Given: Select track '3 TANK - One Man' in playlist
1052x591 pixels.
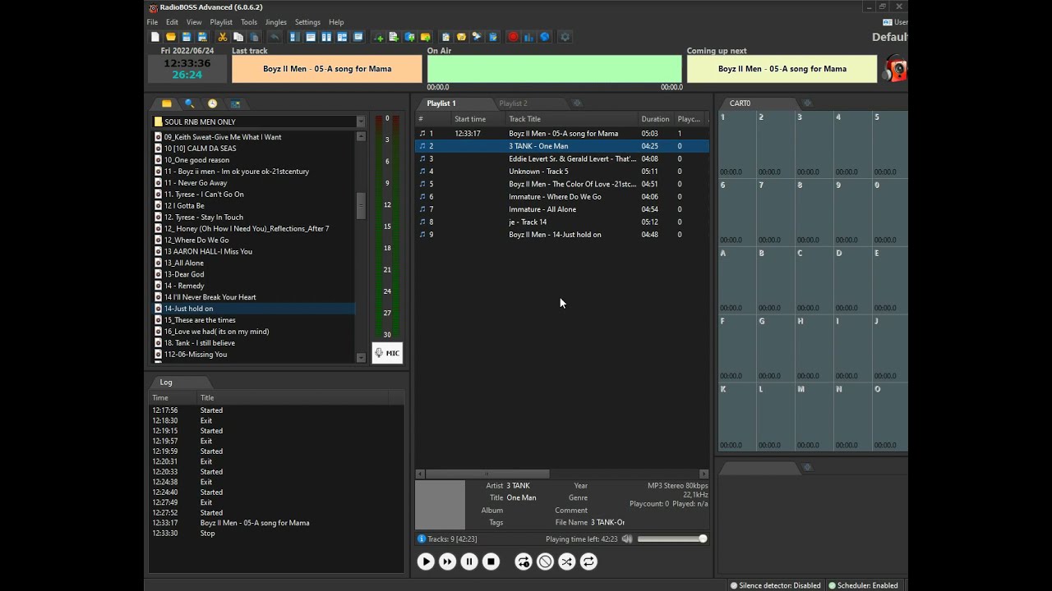Looking at the screenshot, I should pos(562,146).
